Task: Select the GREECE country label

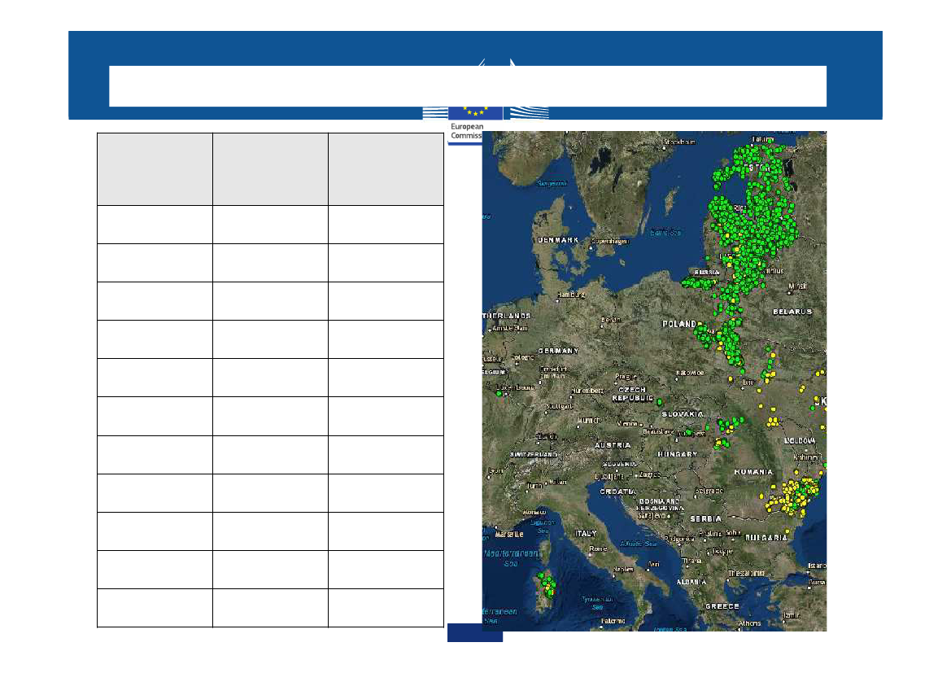Action: pyautogui.click(x=722, y=606)
